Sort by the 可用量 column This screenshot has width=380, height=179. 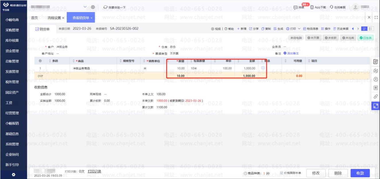point(285,61)
